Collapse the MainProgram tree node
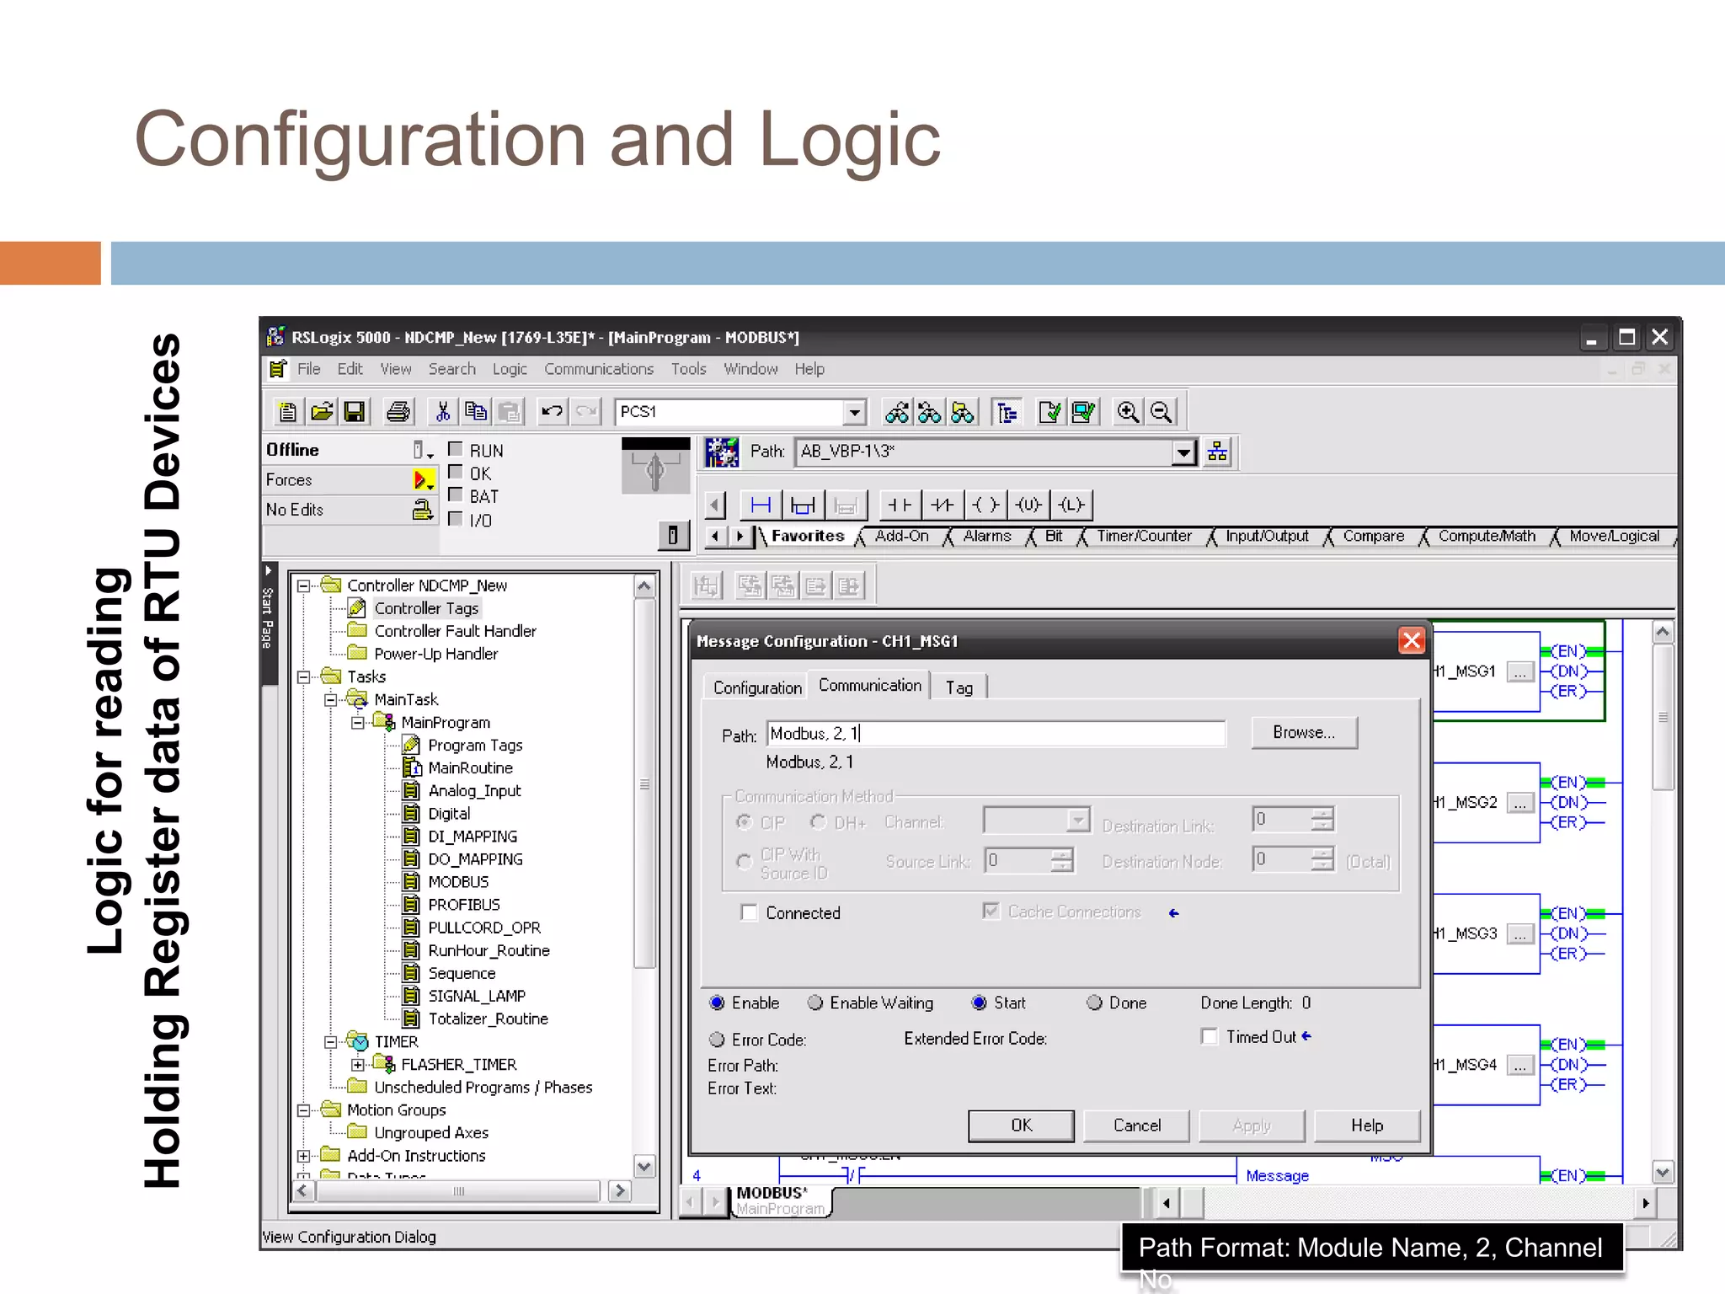The height and width of the screenshot is (1294, 1725). coord(358,722)
